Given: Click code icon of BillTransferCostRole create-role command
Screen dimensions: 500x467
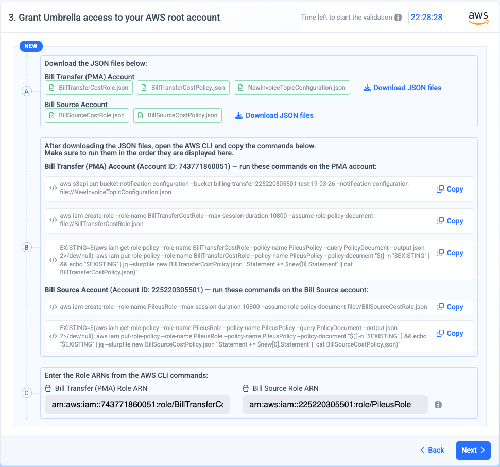Looking at the screenshot, I should point(53,220).
